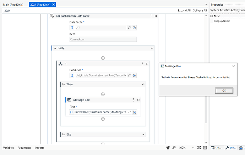This screenshot has height=155, width=245.
Task: Click the plus button next to Data Table
Action: point(134,28)
